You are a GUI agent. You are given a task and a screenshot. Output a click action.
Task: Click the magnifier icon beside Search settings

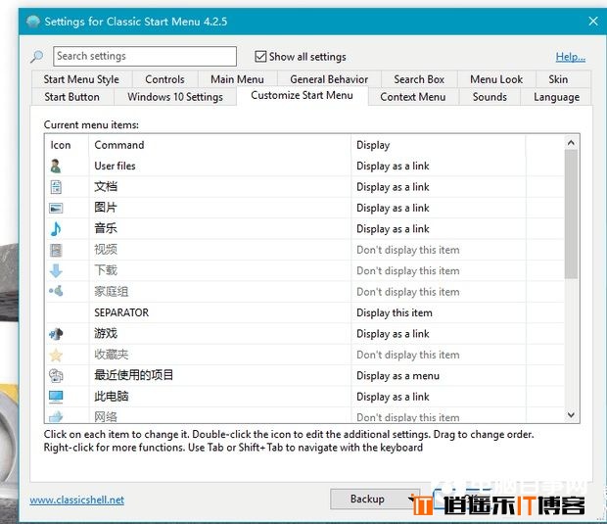pos(37,57)
